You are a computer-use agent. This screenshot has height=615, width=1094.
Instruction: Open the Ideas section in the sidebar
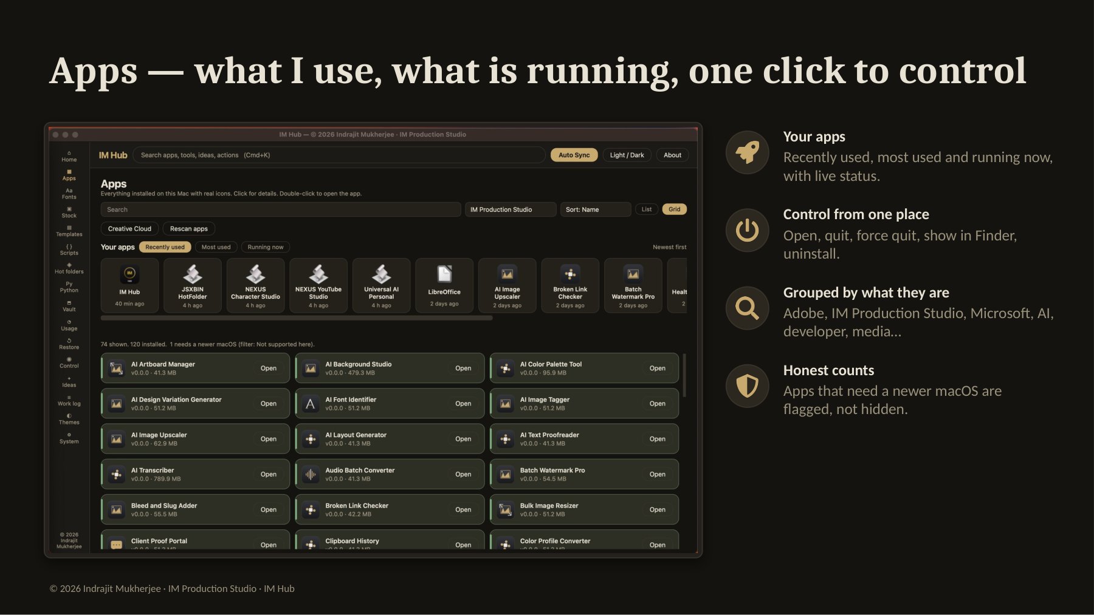click(69, 382)
